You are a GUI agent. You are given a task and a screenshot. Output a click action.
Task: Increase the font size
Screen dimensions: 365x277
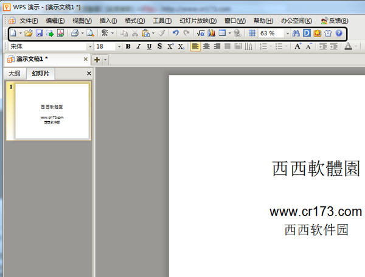[297, 46]
